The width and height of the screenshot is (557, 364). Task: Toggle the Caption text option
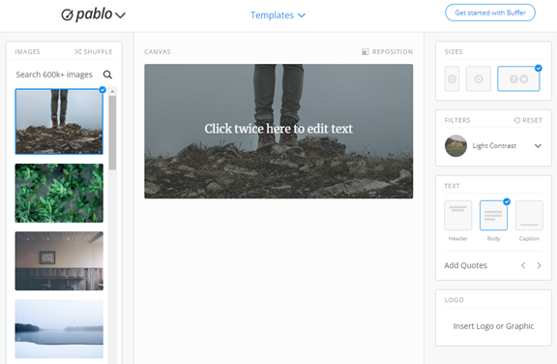[x=529, y=216]
